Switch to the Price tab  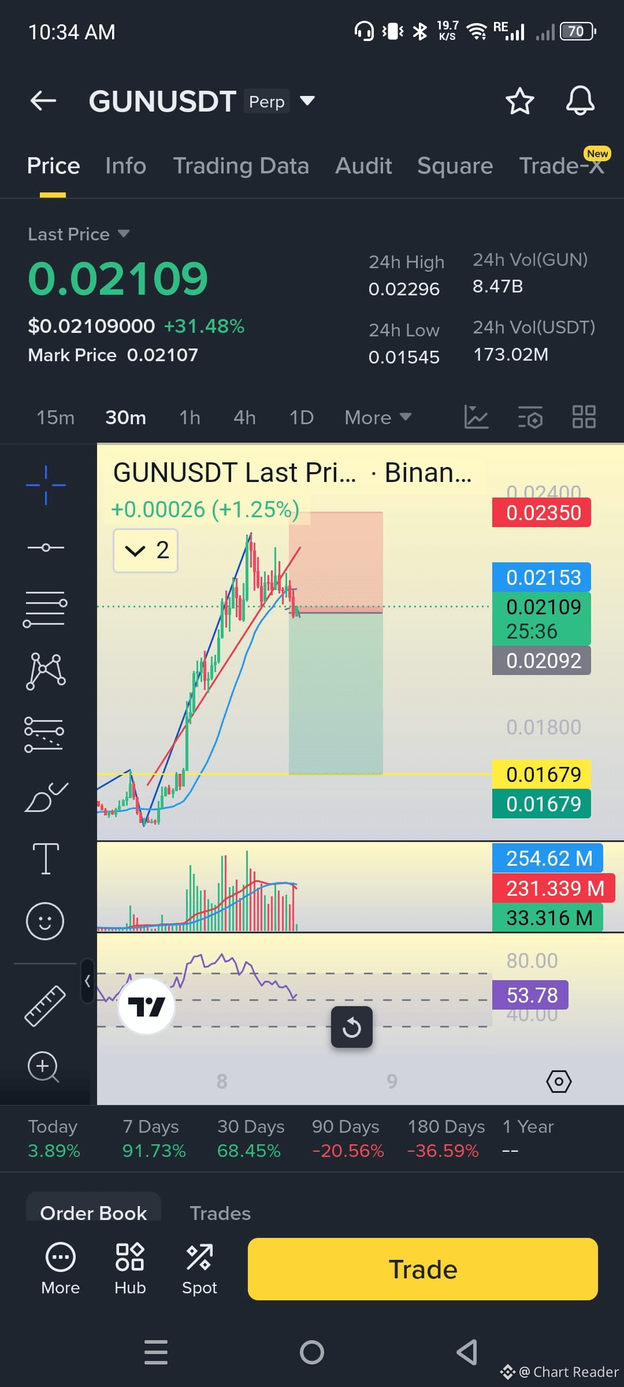click(x=53, y=166)
